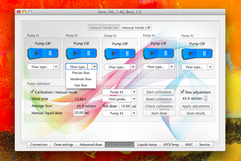Switch to Manual Mode Off
The image size is (241, 161).
[136, 28]
